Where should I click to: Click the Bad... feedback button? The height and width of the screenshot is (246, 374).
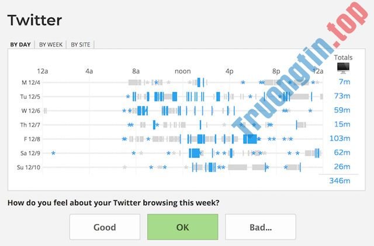260,227
